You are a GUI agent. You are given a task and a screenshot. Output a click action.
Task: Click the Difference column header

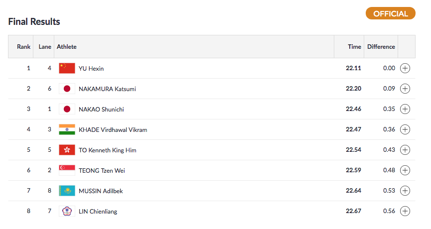[381, 47]
